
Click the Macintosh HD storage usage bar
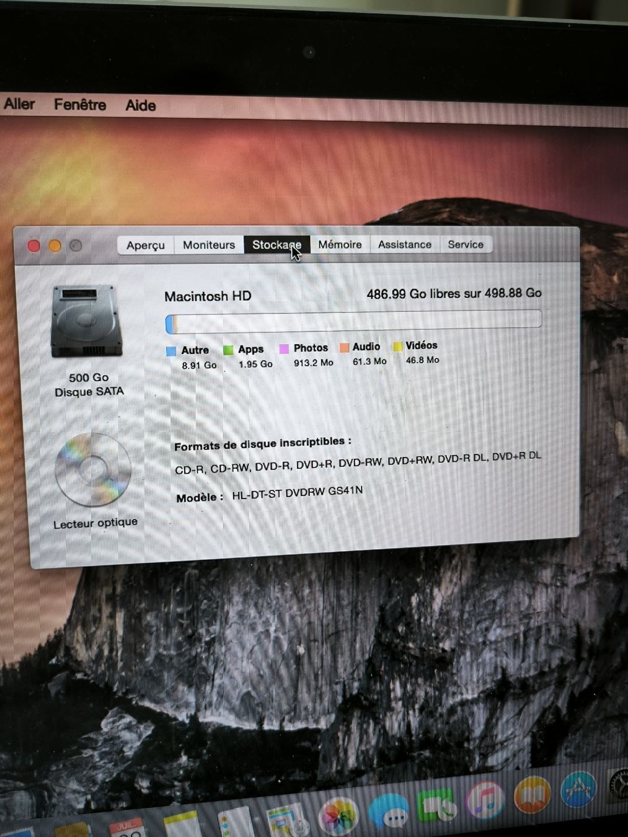(353, 321)
